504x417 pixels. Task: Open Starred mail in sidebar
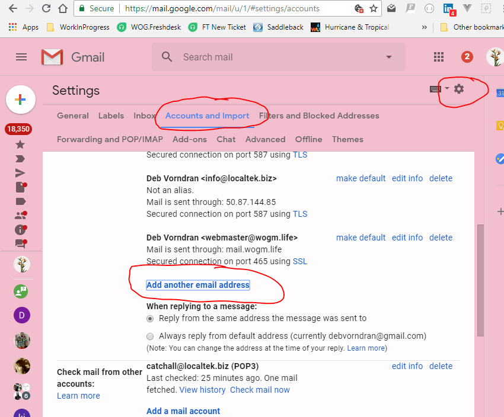tap(20, 145)
